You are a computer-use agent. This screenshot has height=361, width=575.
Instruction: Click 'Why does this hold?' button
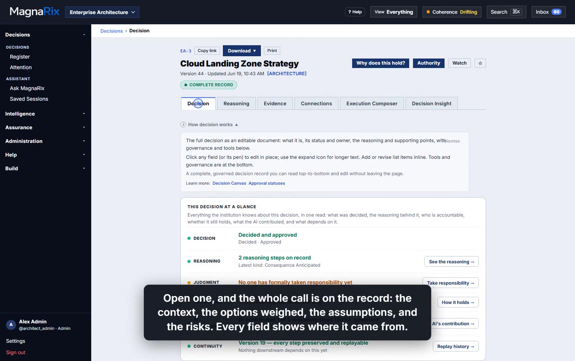(381, 63)
